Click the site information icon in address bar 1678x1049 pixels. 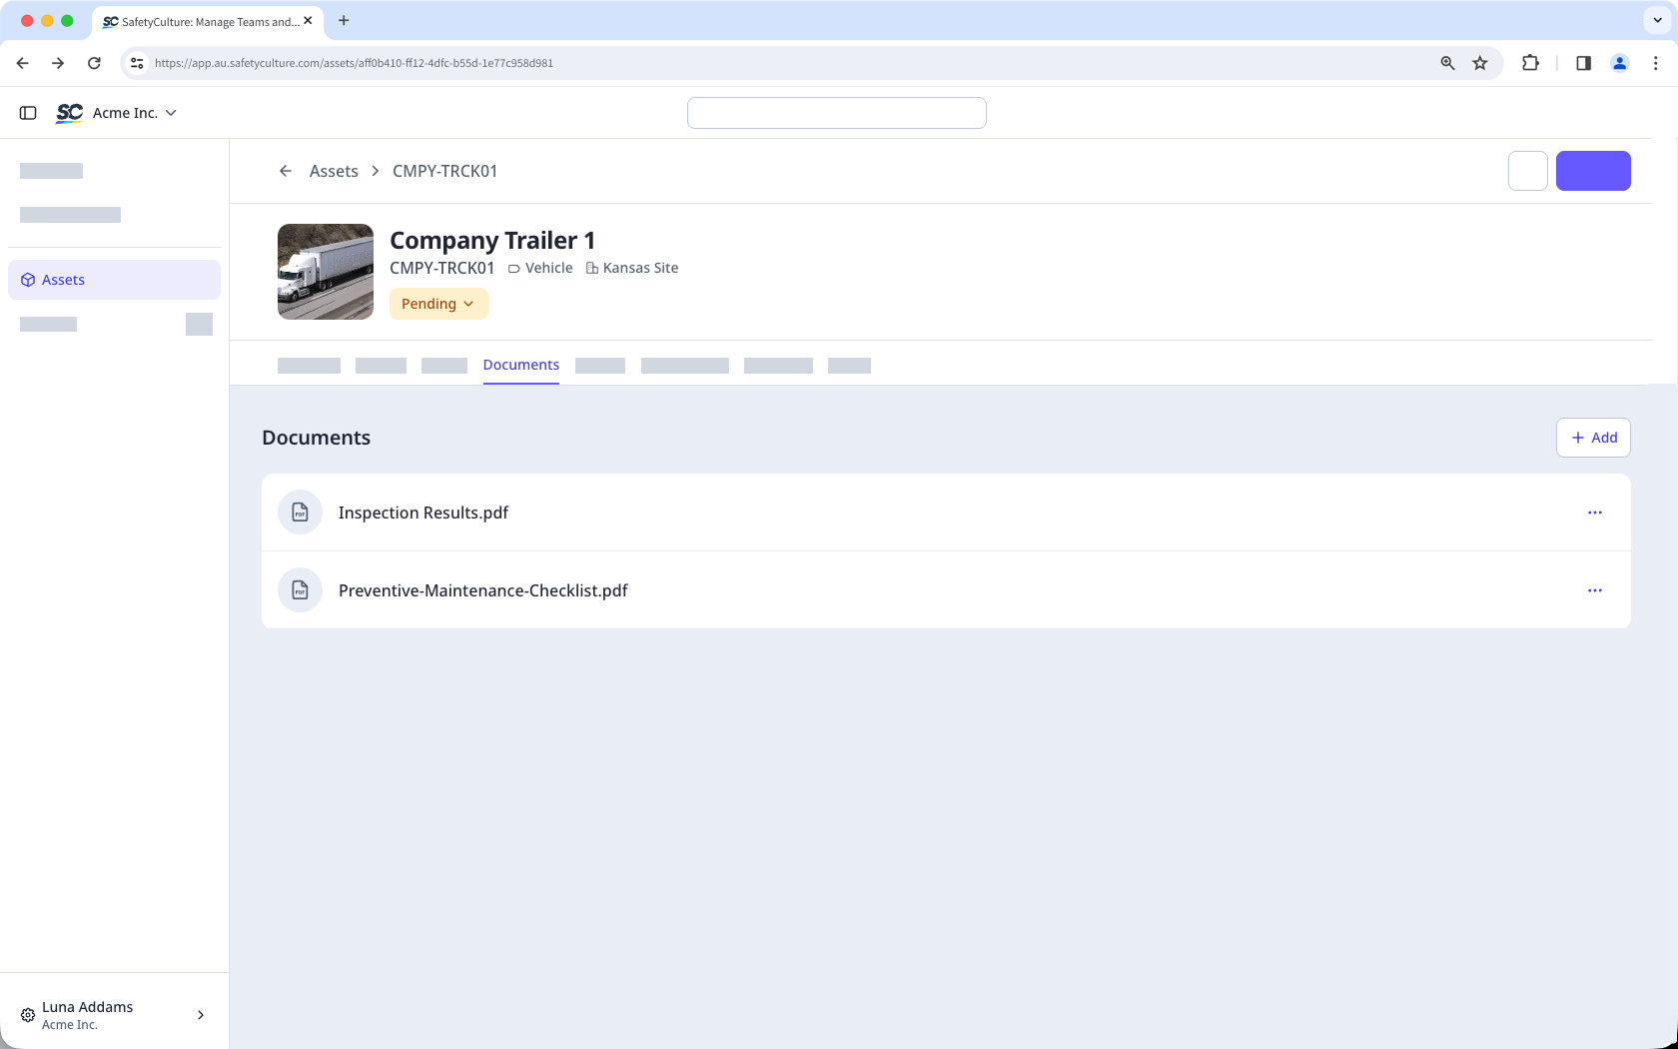137,63
